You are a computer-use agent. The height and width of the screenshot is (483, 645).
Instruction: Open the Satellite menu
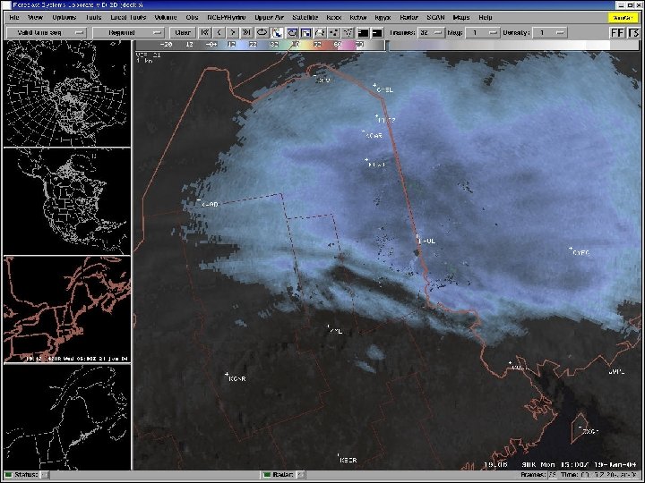305,17
